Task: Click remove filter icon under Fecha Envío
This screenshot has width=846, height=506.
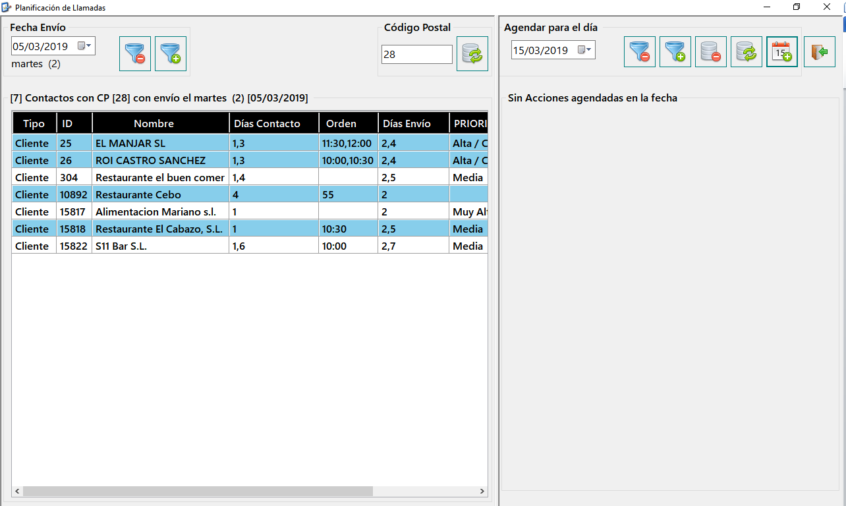Action: tap(135, 53)
